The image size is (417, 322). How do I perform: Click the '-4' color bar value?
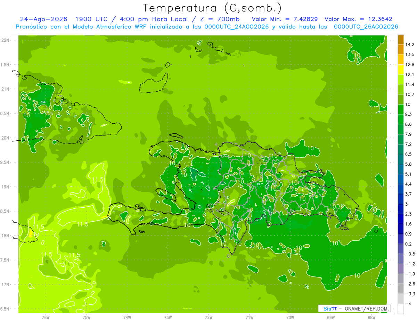(408, 304)
